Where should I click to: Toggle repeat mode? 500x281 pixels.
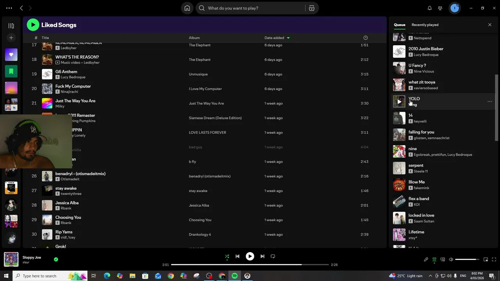(273, 256)
